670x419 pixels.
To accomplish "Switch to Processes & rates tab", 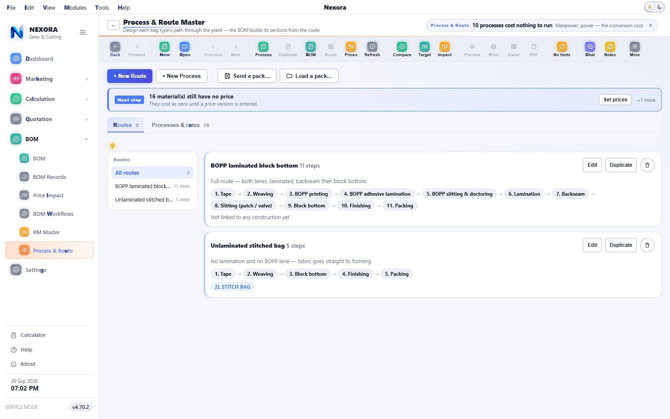I will point(180,125).
